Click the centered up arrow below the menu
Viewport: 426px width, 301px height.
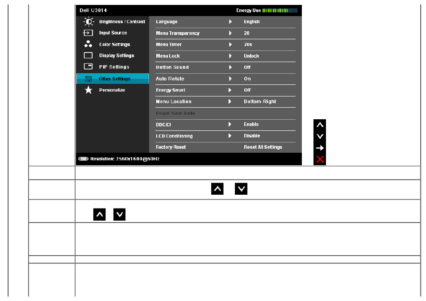point(217,189)
